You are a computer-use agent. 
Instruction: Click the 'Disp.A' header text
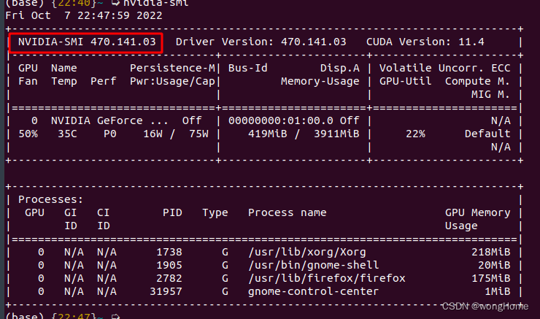[339, 68]
